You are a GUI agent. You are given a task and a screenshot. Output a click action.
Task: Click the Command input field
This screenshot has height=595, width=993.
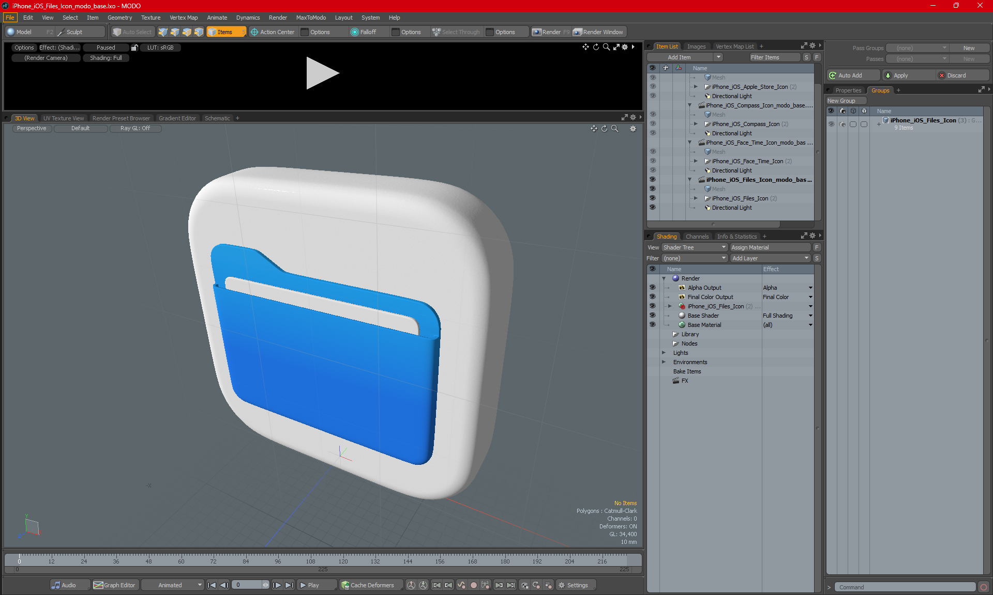[905, 587]
